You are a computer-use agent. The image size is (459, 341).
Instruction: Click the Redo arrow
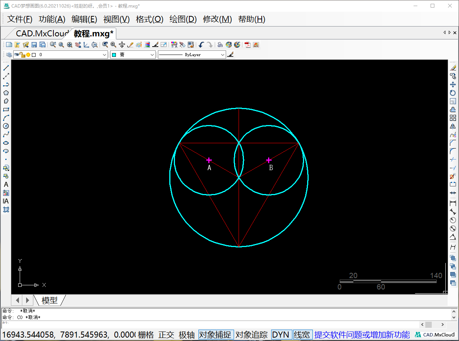tap(209, 45)
